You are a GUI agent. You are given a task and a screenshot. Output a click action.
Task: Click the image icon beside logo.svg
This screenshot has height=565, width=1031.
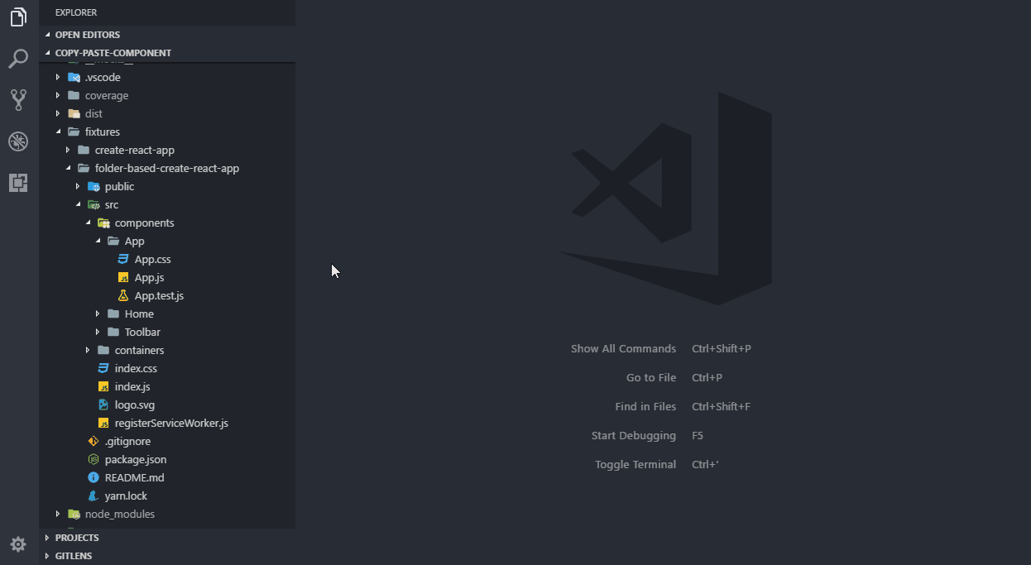(x=103, y=405)
